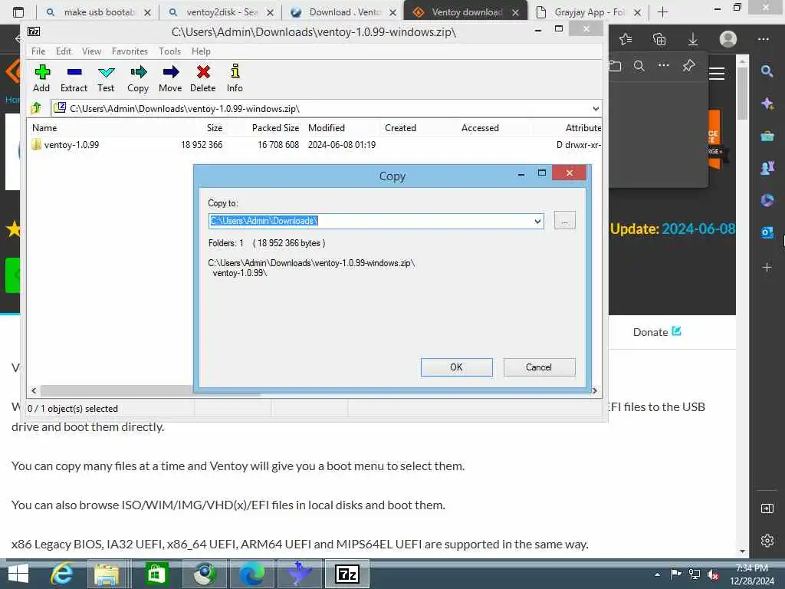
Task: Open Edge sidebar search icon
Action: coord(767,71)
